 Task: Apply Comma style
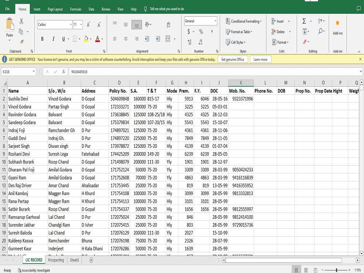[x=212, y=32]
